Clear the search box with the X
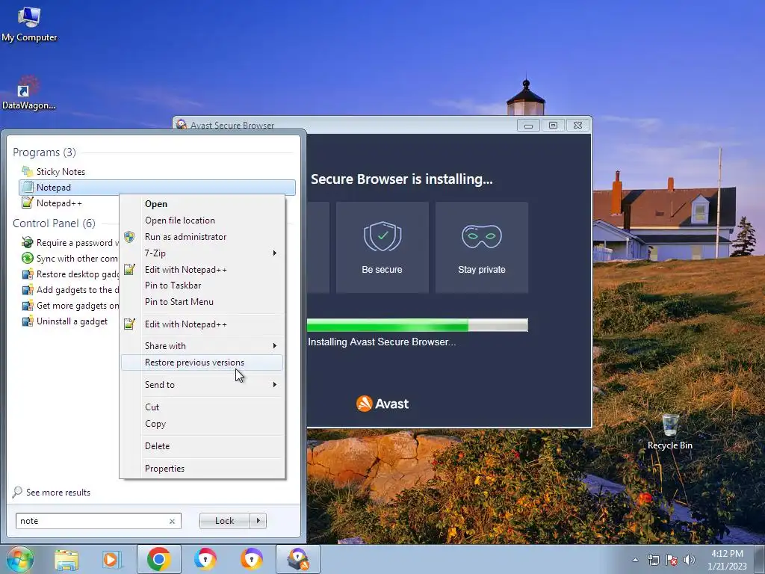This screenshot has height=574, width=765. pos(172,521)
